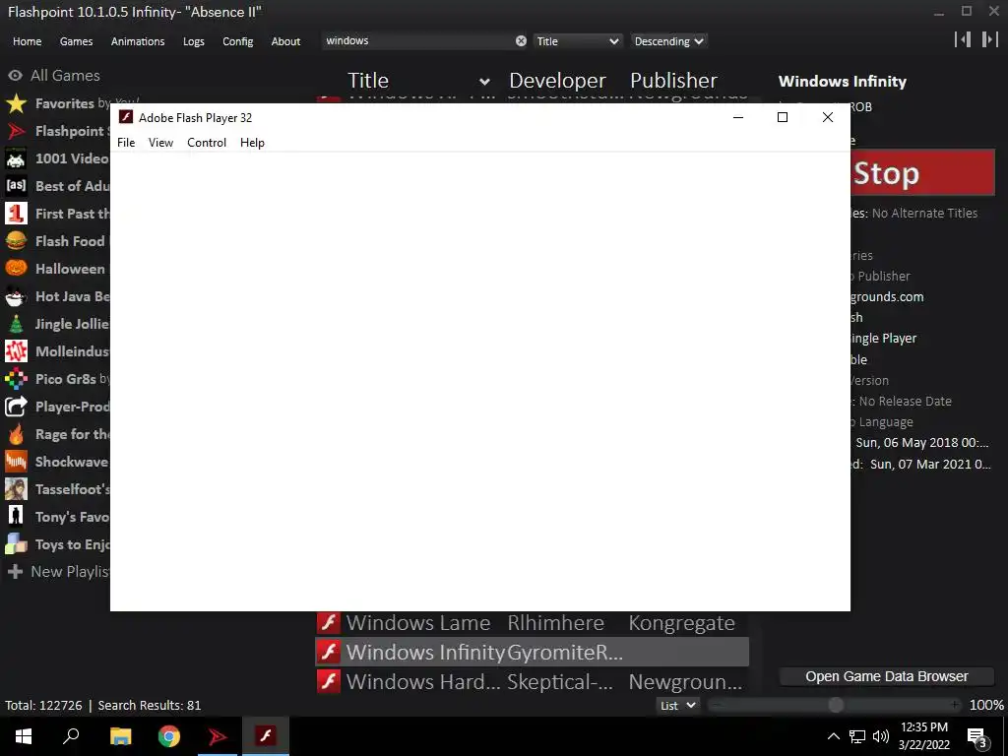Open the Shockwave playlist icon

click(x=16, y=462)
